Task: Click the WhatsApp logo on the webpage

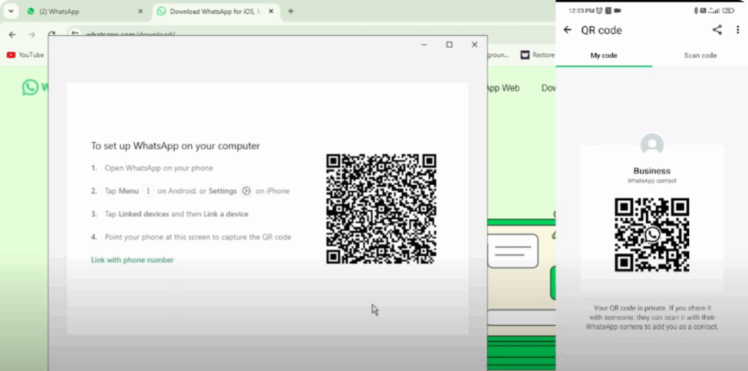Action: pos(30,87)
